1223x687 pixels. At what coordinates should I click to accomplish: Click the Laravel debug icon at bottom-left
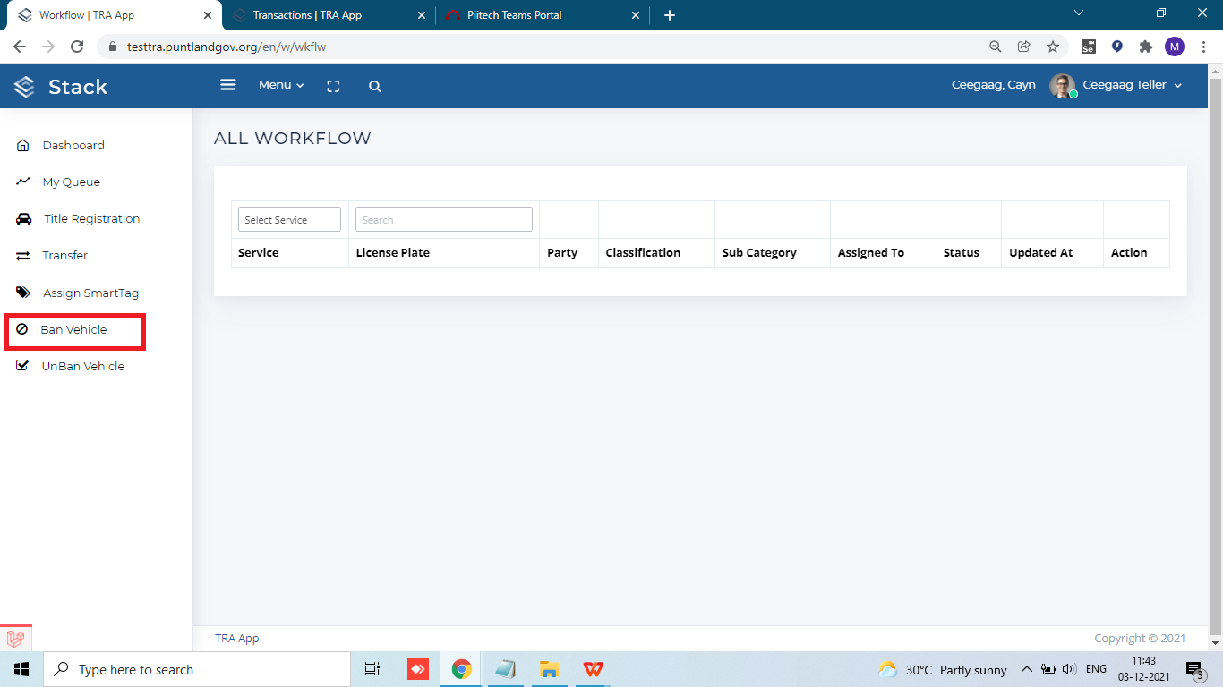point(15,639)
